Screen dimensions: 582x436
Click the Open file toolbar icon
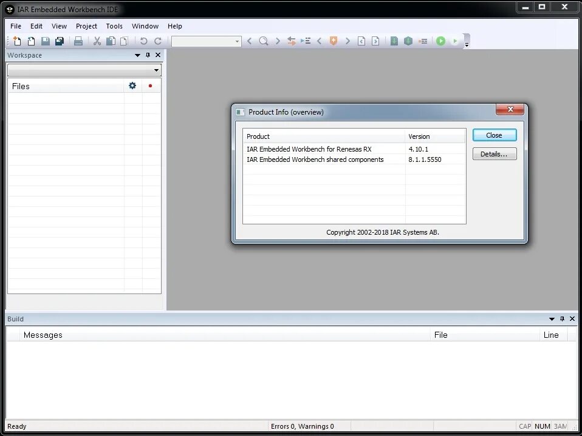pos(31,41)
